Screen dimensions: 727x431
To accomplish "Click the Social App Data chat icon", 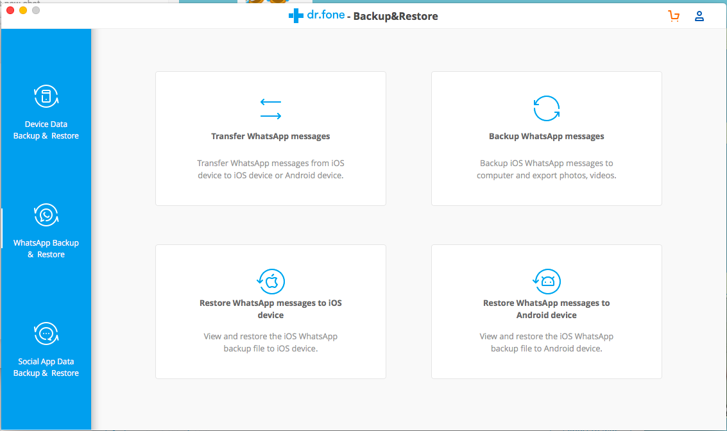I will point(46,334).
